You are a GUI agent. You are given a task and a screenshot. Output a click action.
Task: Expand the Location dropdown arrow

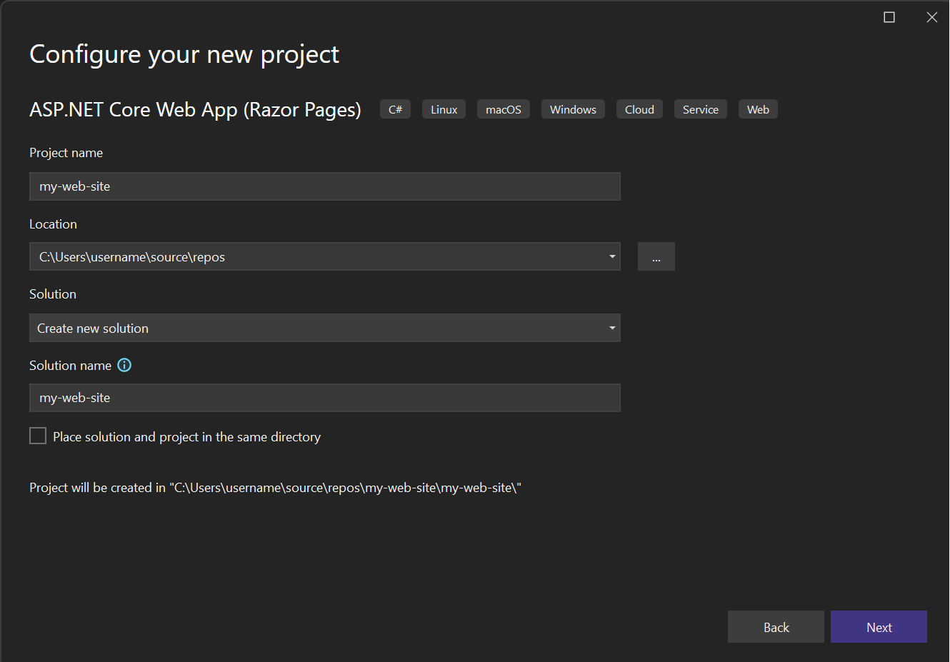pyautogui.click(x=612, y=257)
